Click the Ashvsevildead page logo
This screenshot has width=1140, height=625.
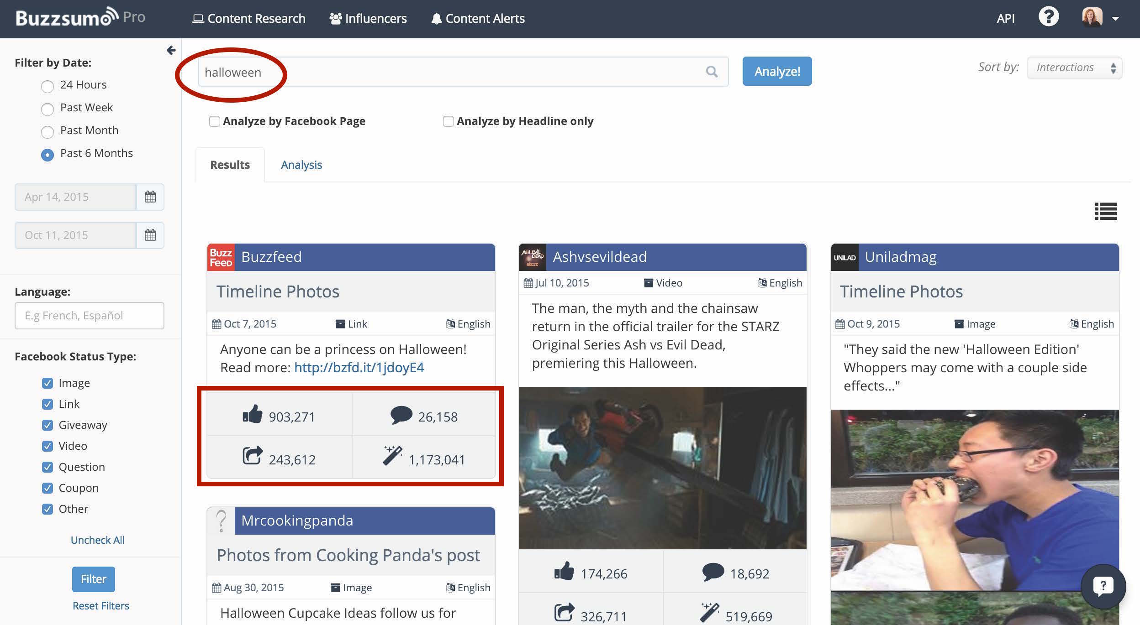[533, 257]
